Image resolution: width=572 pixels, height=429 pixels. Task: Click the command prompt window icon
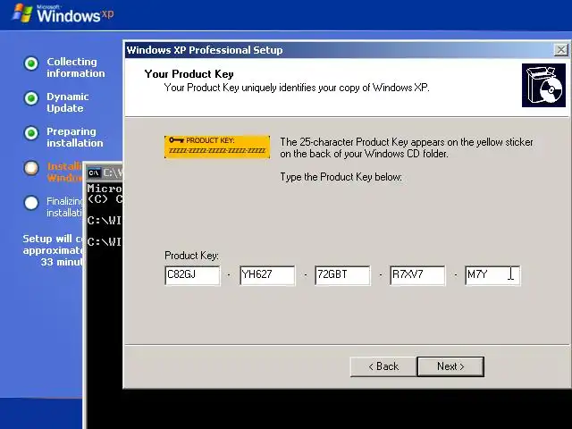pos(94,172)
